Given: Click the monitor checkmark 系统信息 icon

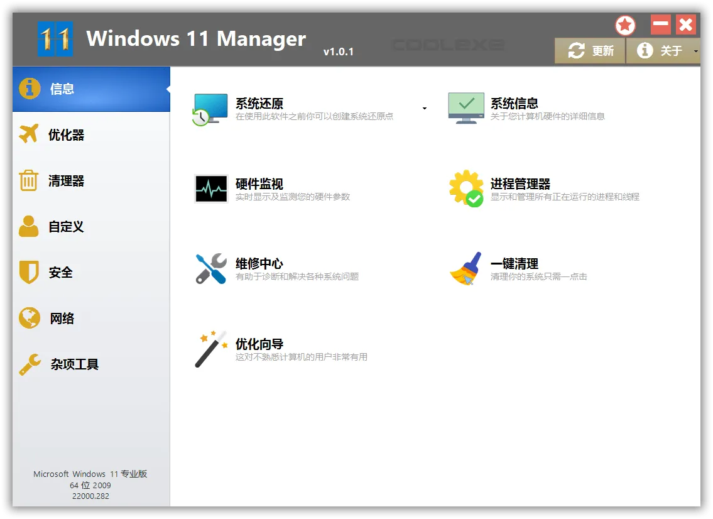Looking at the screenshot, I should click(x=466, y=108).
